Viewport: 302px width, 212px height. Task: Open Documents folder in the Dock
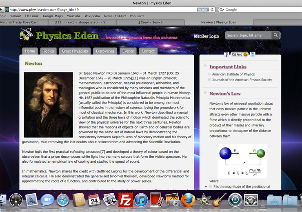point(290,200)
